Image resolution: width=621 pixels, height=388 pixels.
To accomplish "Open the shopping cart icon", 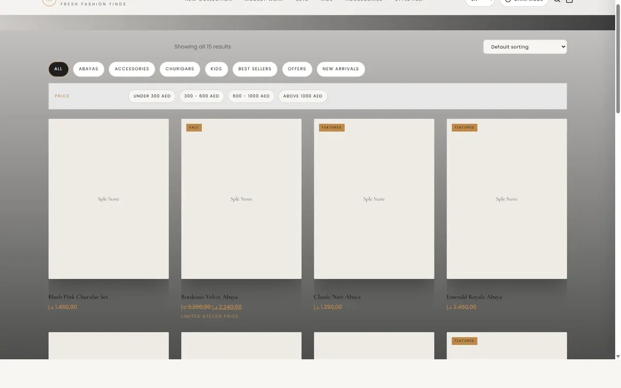I will 570,1.
